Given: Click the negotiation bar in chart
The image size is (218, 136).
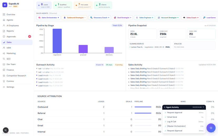Looking at the screenshot, I should [57, 41].
